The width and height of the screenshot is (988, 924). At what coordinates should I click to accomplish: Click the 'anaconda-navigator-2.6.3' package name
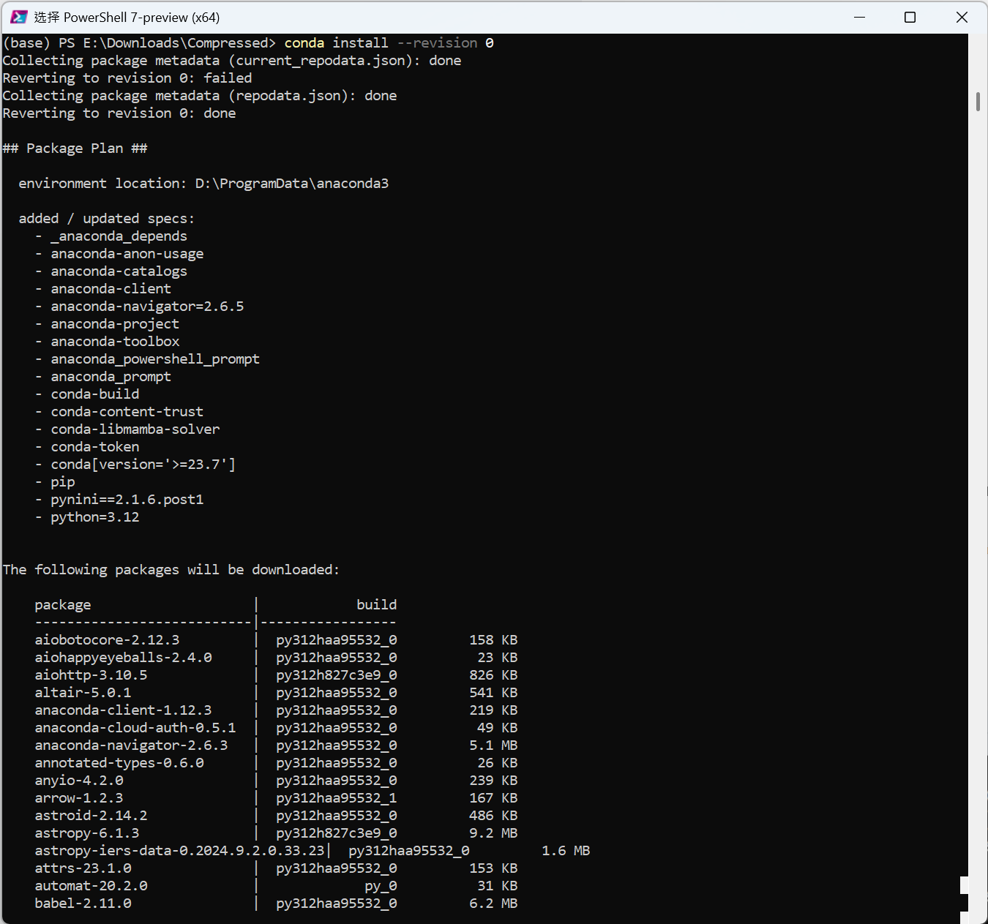pos(131,745)
